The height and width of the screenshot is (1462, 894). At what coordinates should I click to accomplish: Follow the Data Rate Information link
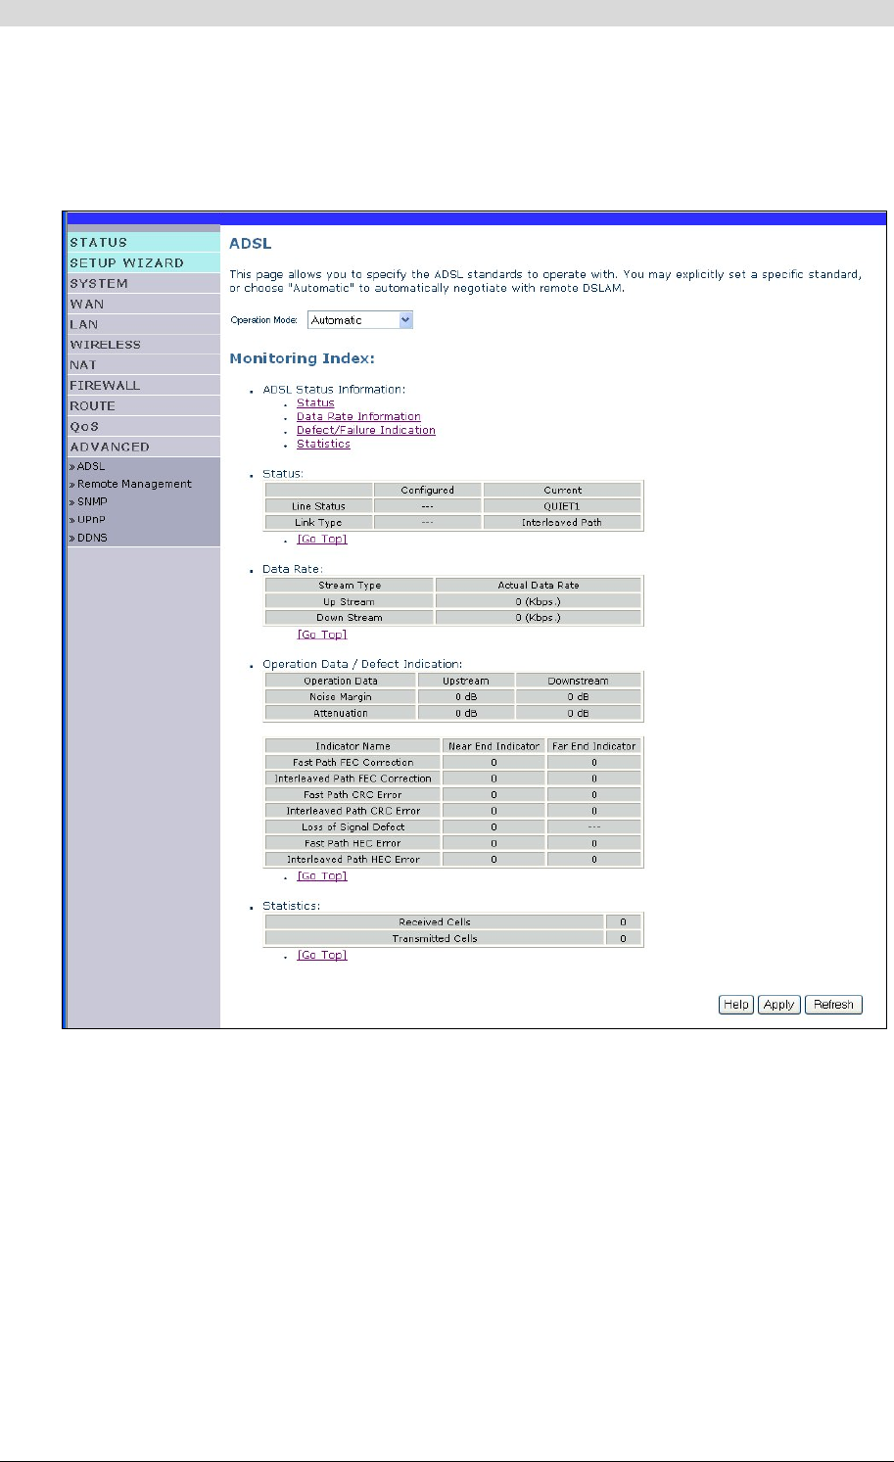pos(358,416)
